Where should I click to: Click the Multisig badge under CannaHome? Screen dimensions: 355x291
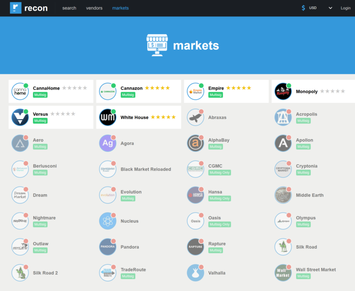40,95
